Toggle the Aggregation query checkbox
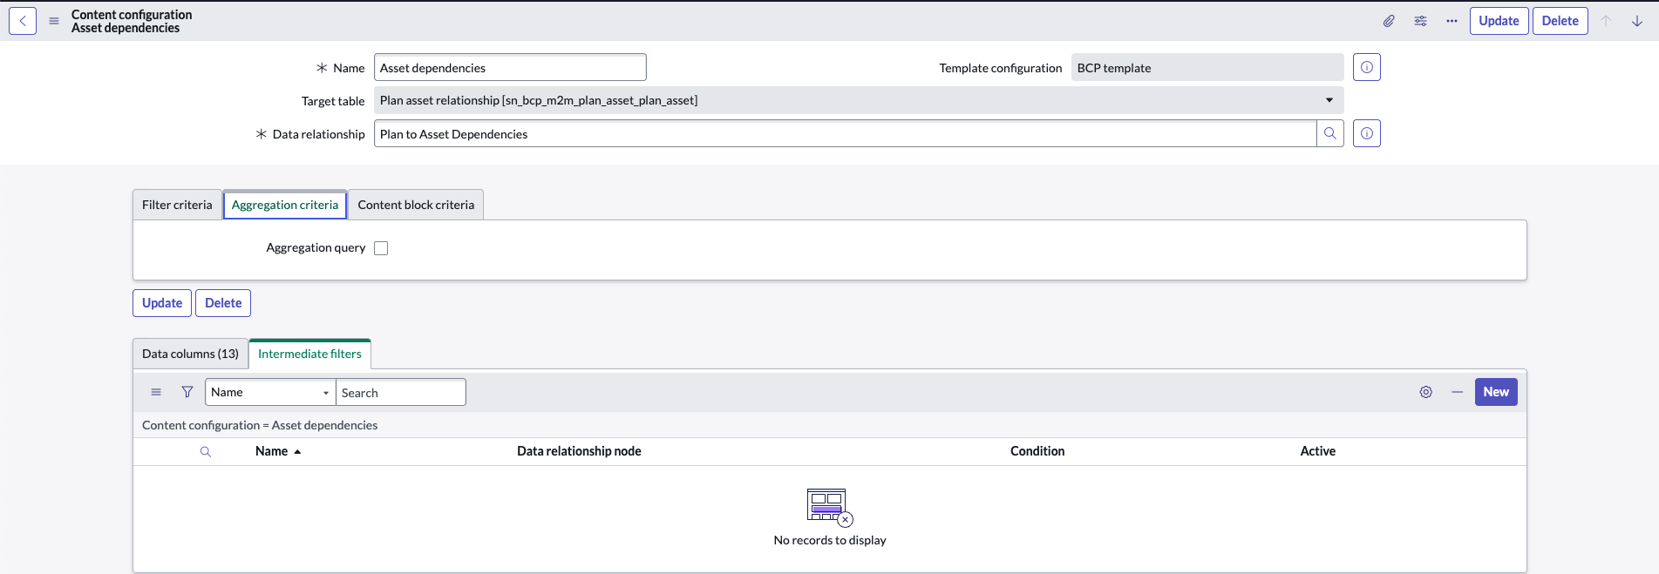The width and height of the screenshot is (1659, 574). coord(381,248)
